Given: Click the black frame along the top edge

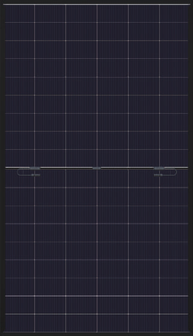Looking at the screenshot, I should point(96,2).
